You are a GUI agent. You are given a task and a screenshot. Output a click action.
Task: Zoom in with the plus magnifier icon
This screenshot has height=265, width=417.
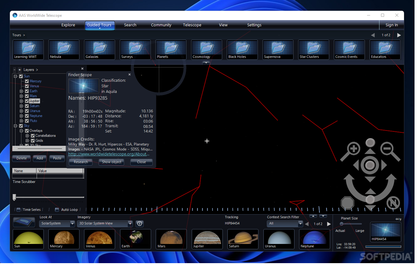[x=353, y=149]
